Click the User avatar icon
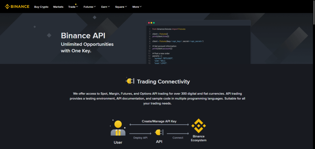The width and height of the screenshot is (315, 149). 118,128
